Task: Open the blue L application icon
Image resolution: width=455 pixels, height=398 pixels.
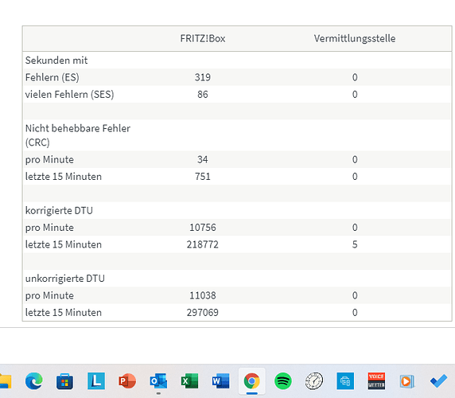Action: (96, 380)
